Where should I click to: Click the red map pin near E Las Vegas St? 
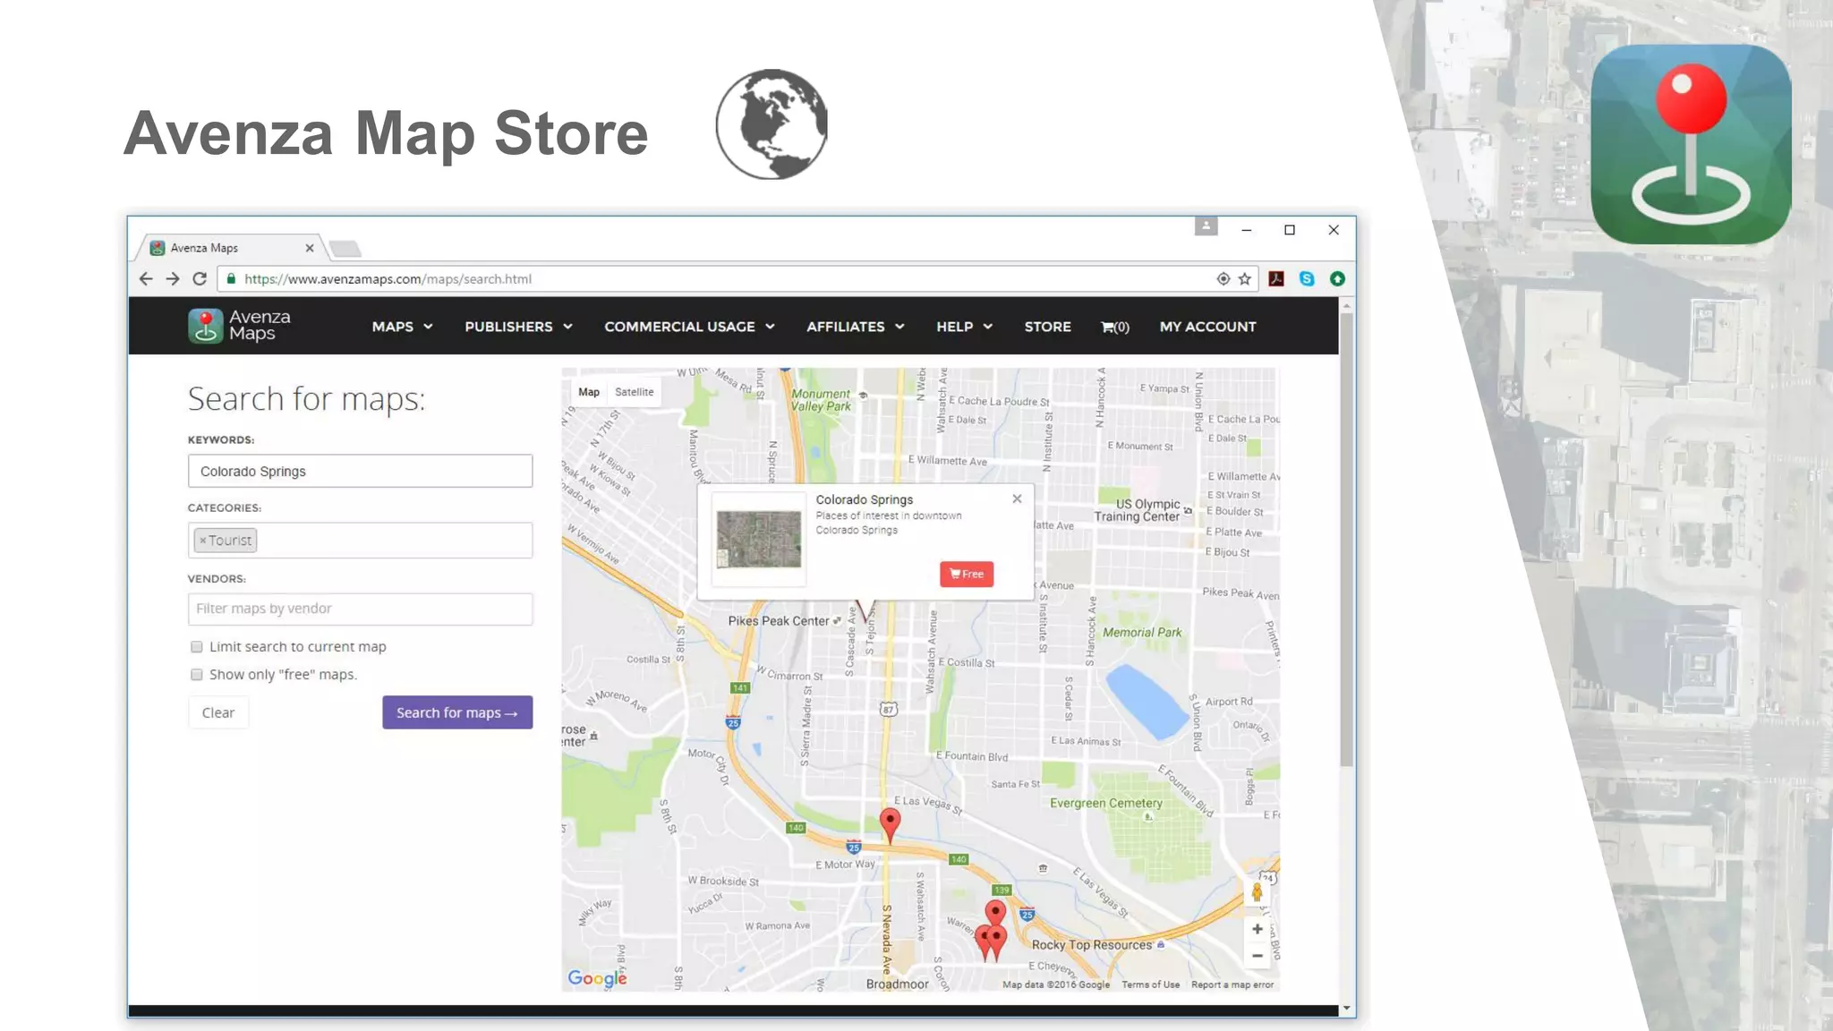point(890,823)
